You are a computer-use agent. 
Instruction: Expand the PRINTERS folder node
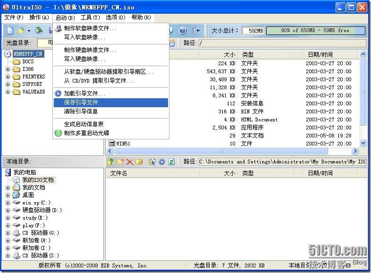point(8,77)
